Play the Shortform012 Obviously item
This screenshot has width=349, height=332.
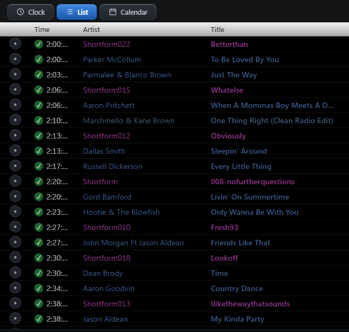[x=15, y=135]
